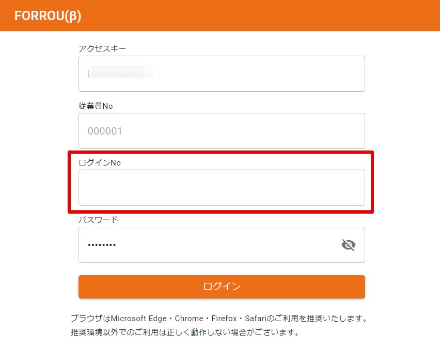Click the masked password dots
Viewport: 440px width, 351px height.
(x=102, y=245)
